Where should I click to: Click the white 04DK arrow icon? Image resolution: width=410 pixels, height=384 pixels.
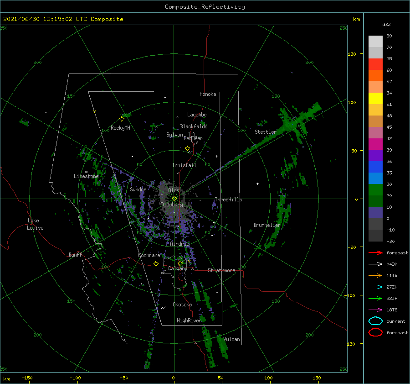[x=375, y=264]
